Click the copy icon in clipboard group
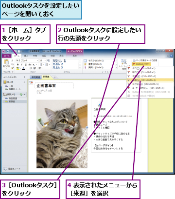 (x=13, y=64)
